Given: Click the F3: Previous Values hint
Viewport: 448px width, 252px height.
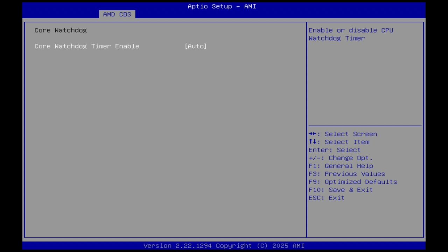Looking at the screenshot, I should click(346, 174).
